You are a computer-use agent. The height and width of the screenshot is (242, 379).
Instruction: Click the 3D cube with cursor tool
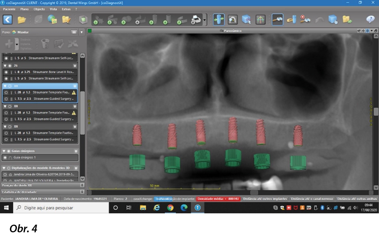(x=246, y=20)
